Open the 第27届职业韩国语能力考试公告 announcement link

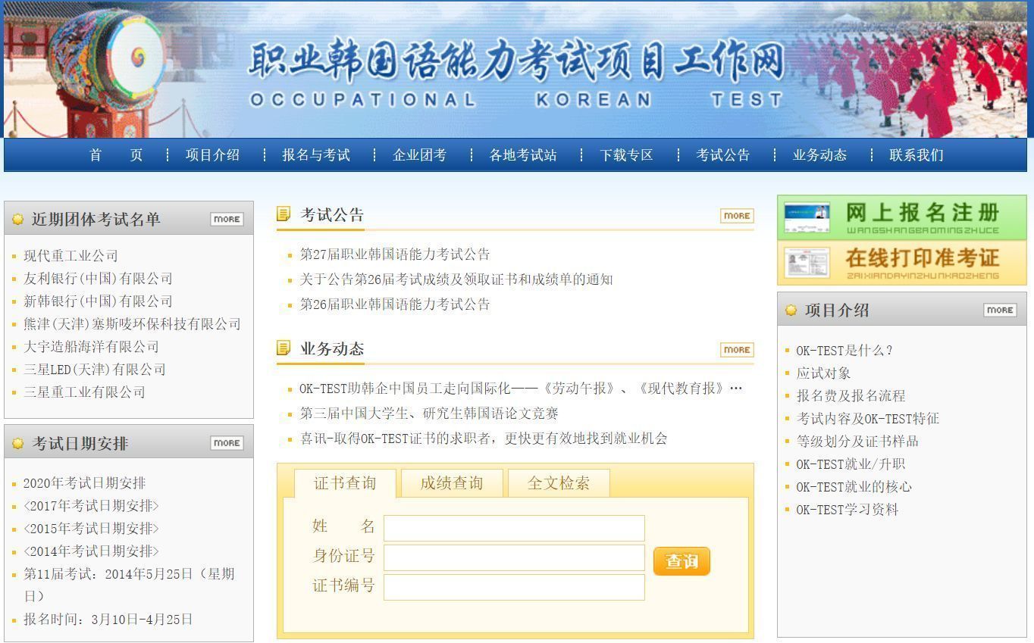pyautogui.click(x=394, y=254)
